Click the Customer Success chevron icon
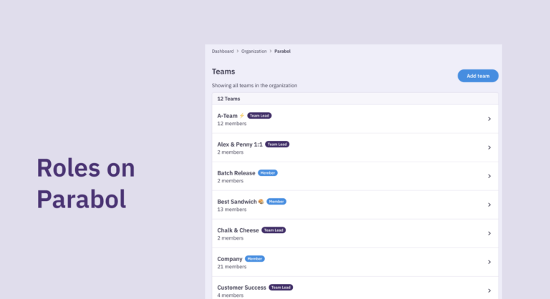Image resolution: width=550 pixels, height=299 pixels. (x=489, y=290)
